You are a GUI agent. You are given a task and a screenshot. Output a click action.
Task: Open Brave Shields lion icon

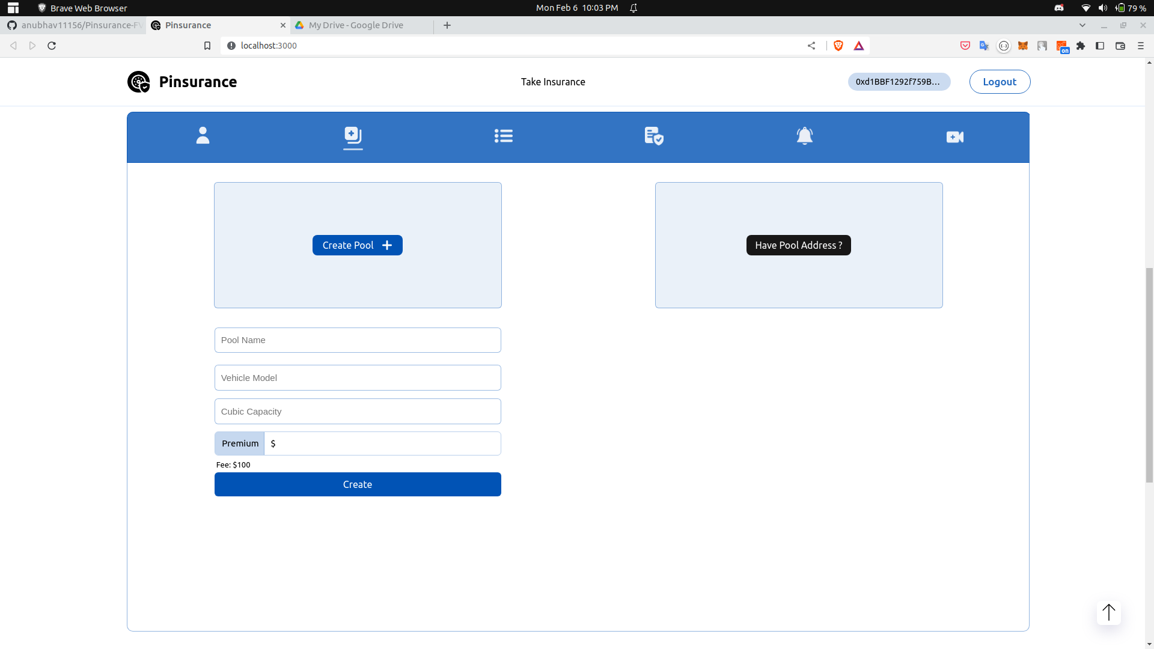(838, 46)
